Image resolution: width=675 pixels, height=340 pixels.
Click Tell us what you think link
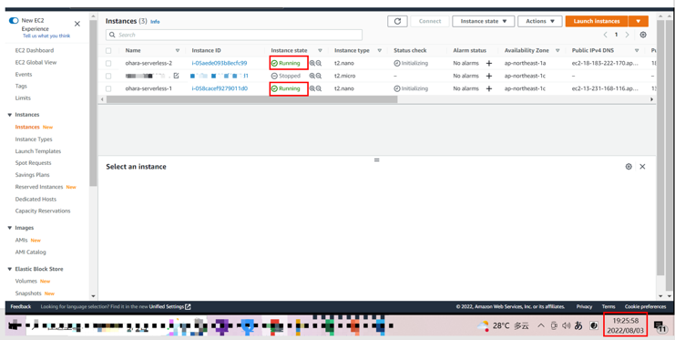coord(46,36)
